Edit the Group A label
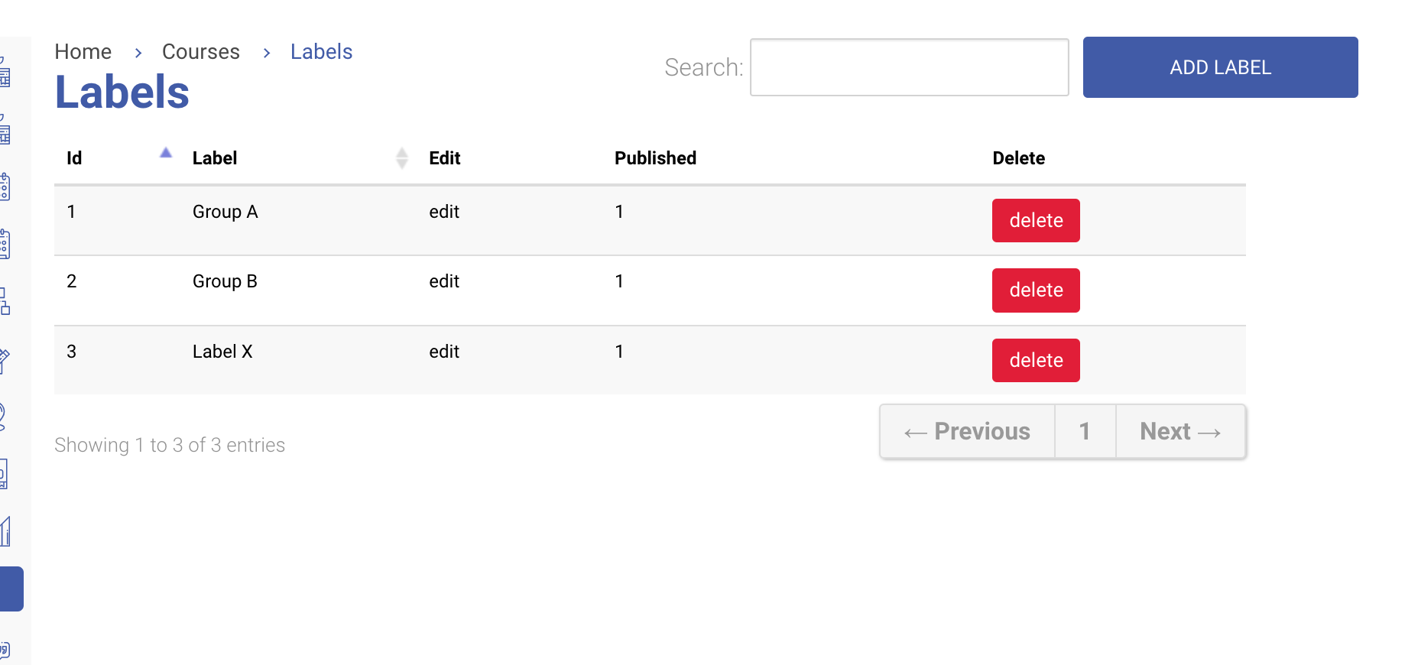The height and width of the screenshot is (665, 1405). [444, 212]
